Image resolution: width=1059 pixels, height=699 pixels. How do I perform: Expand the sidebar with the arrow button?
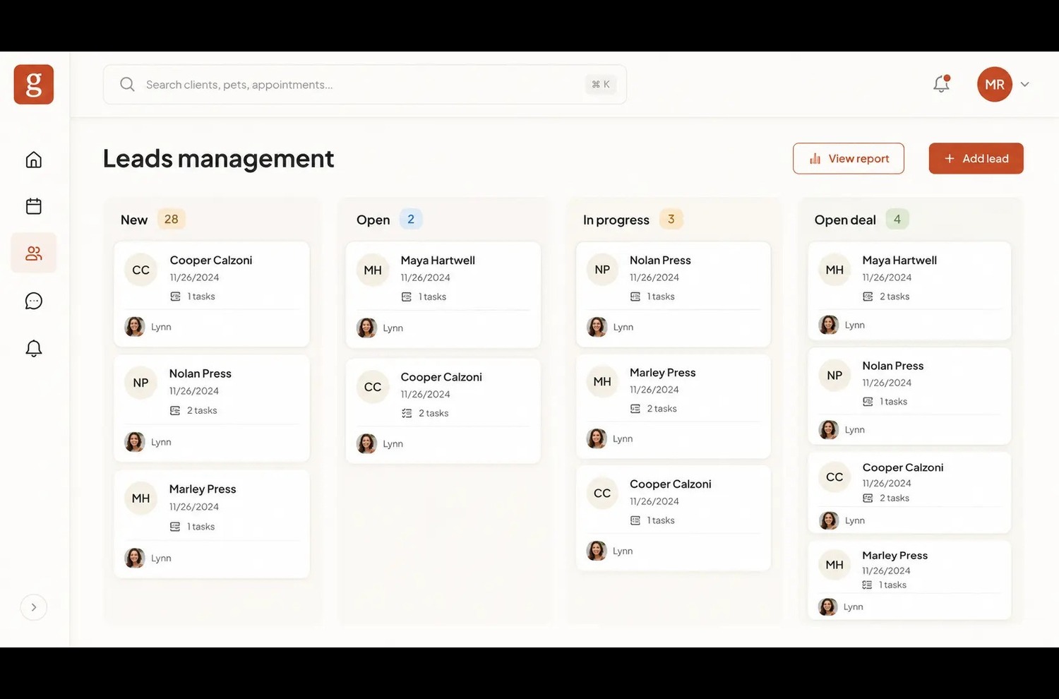[34, 607]
